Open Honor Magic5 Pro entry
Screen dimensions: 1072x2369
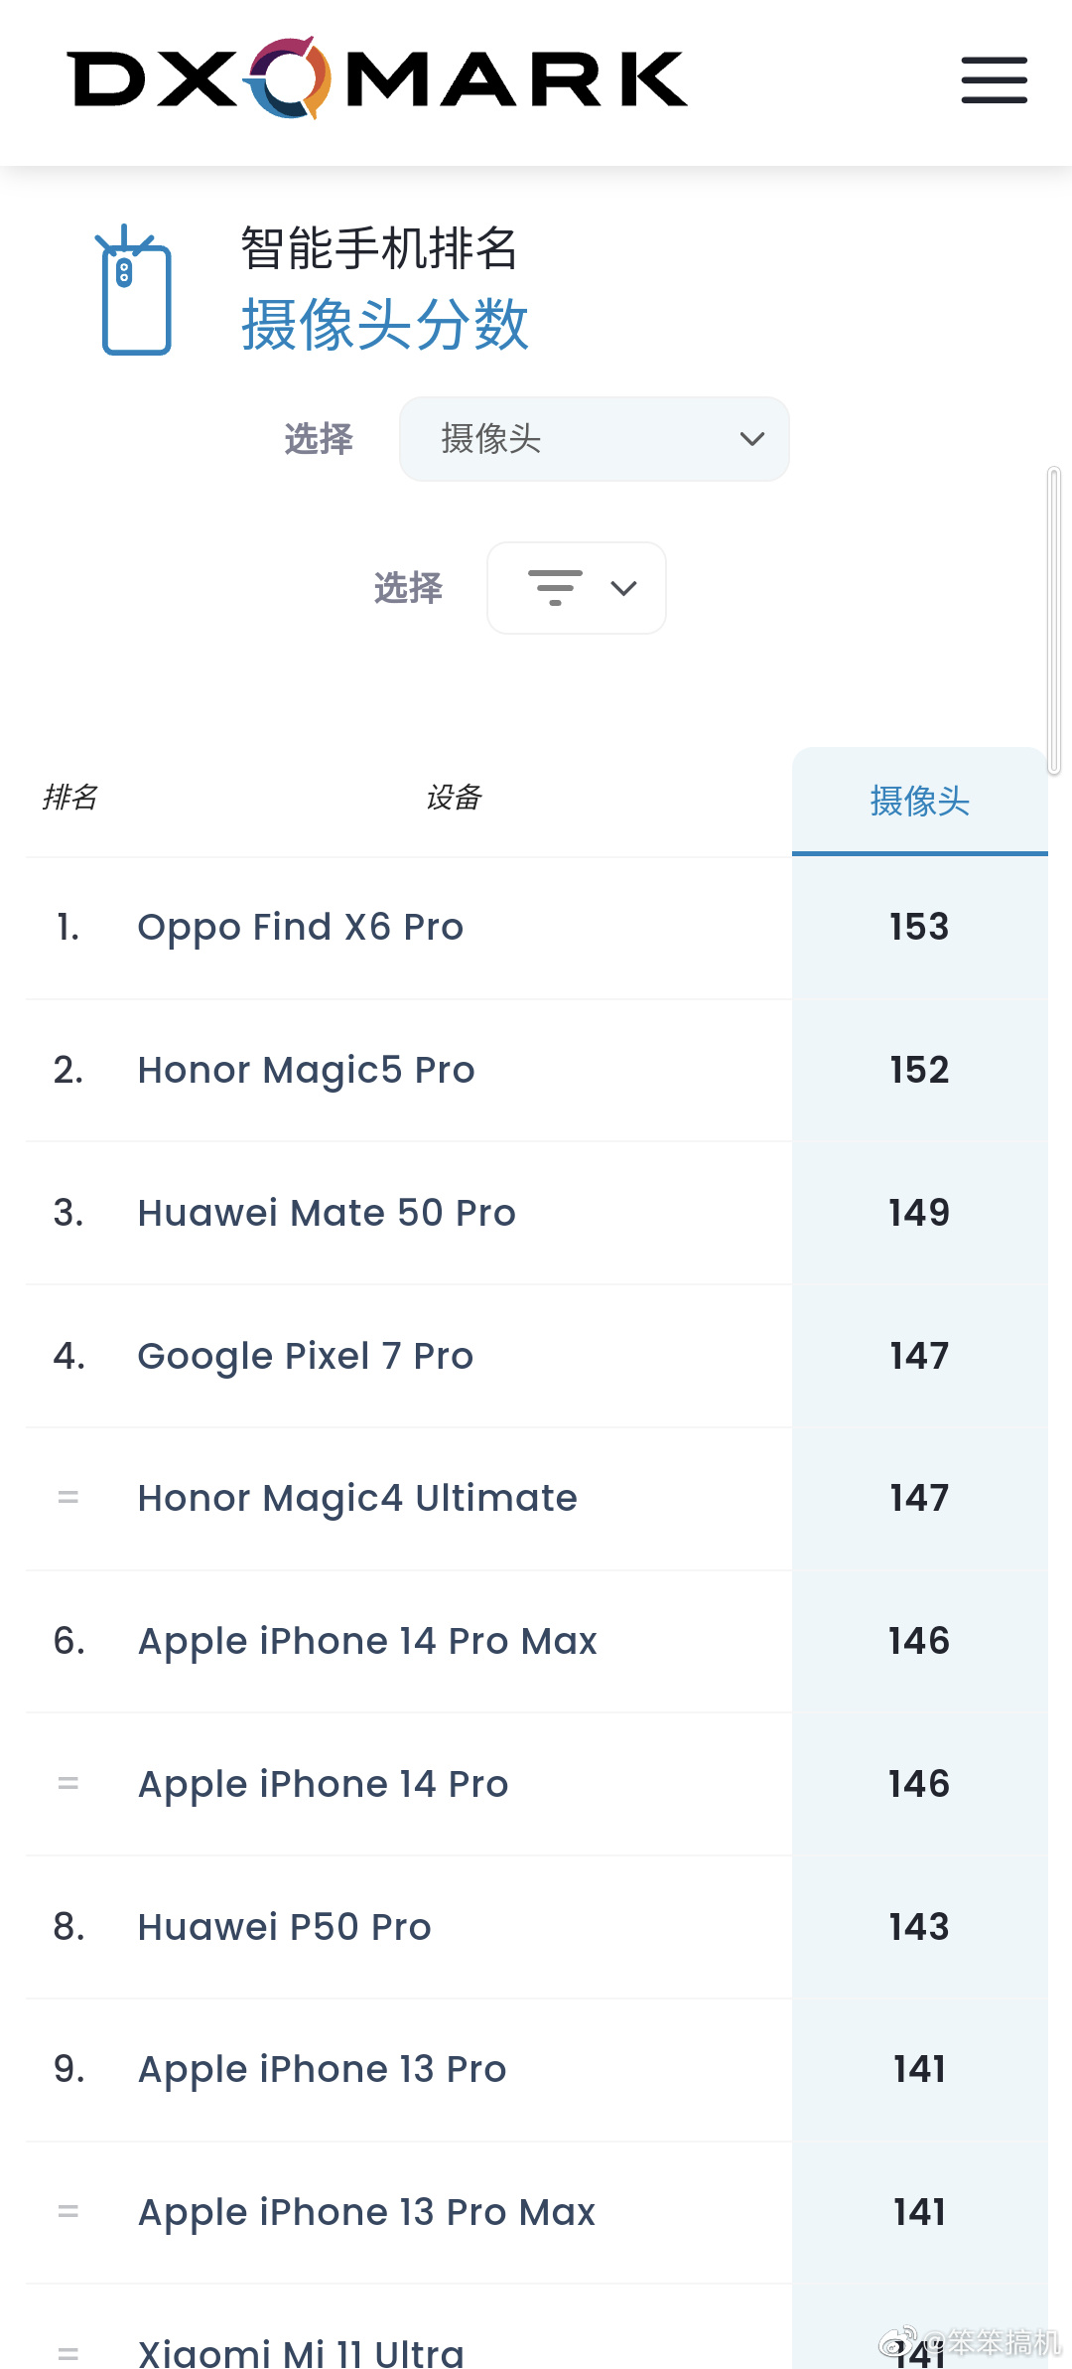306,1071
